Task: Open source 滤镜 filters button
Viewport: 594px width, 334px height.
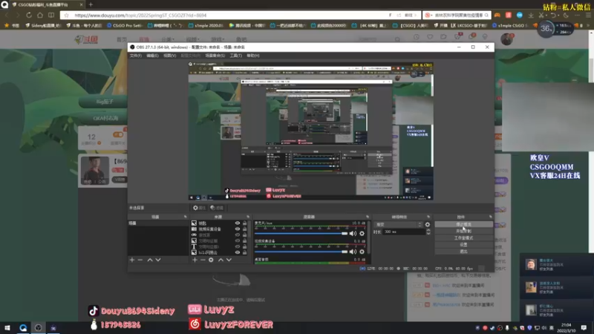Action: (217, 208)
